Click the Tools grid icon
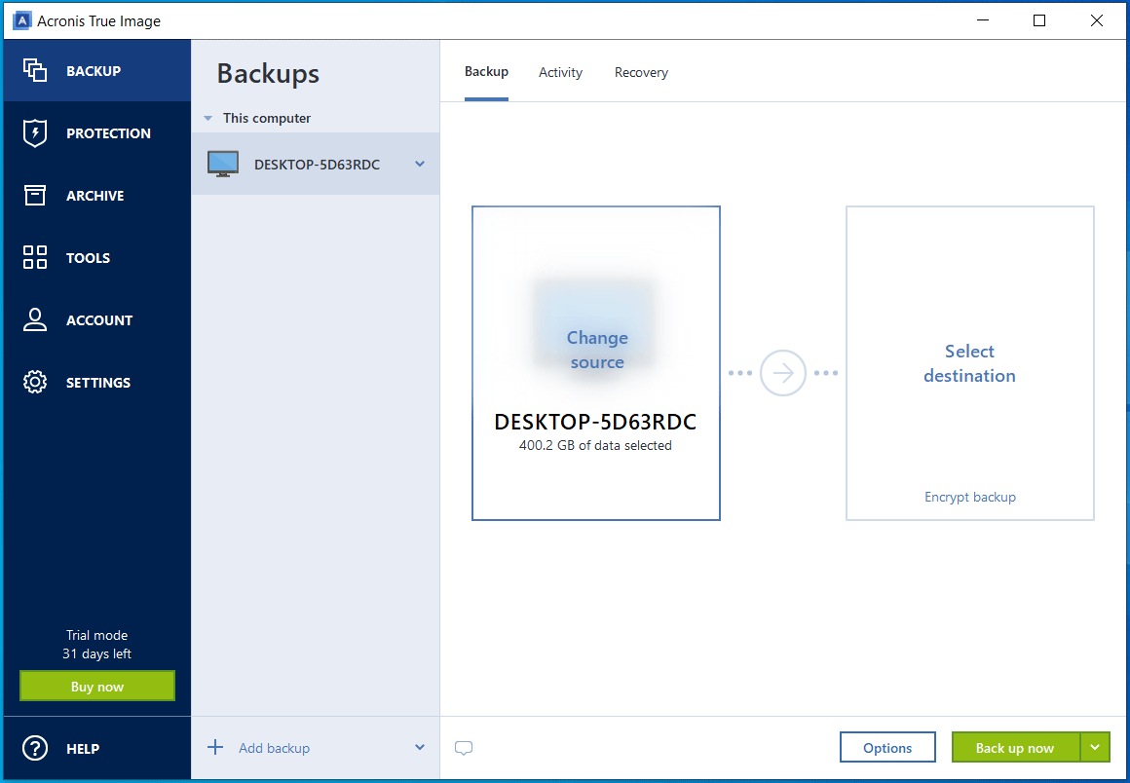This screenshot has width=1130, height=783. [x=35, y=257]
